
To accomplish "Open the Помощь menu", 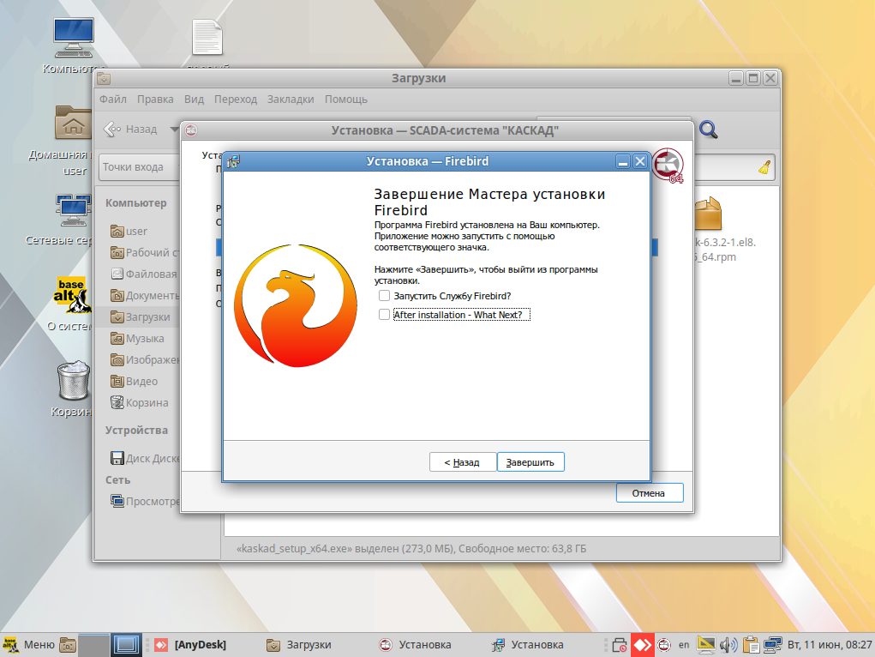I will pos(346,99).
